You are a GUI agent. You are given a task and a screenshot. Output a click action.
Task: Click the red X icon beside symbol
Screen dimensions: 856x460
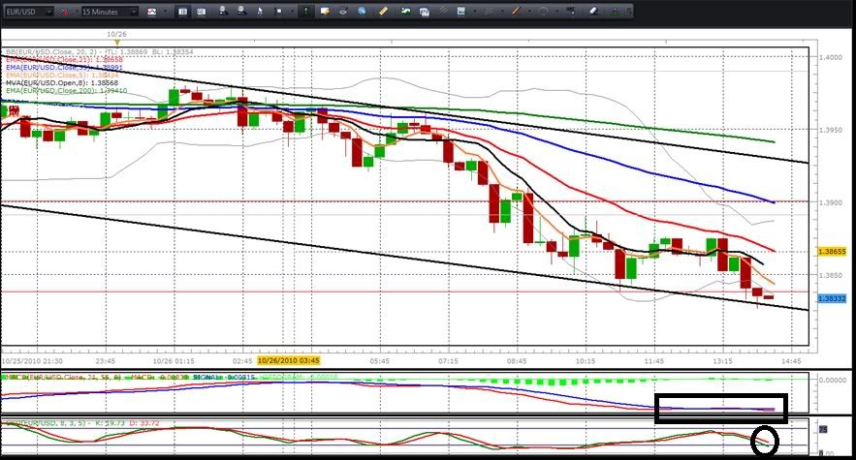65,11
